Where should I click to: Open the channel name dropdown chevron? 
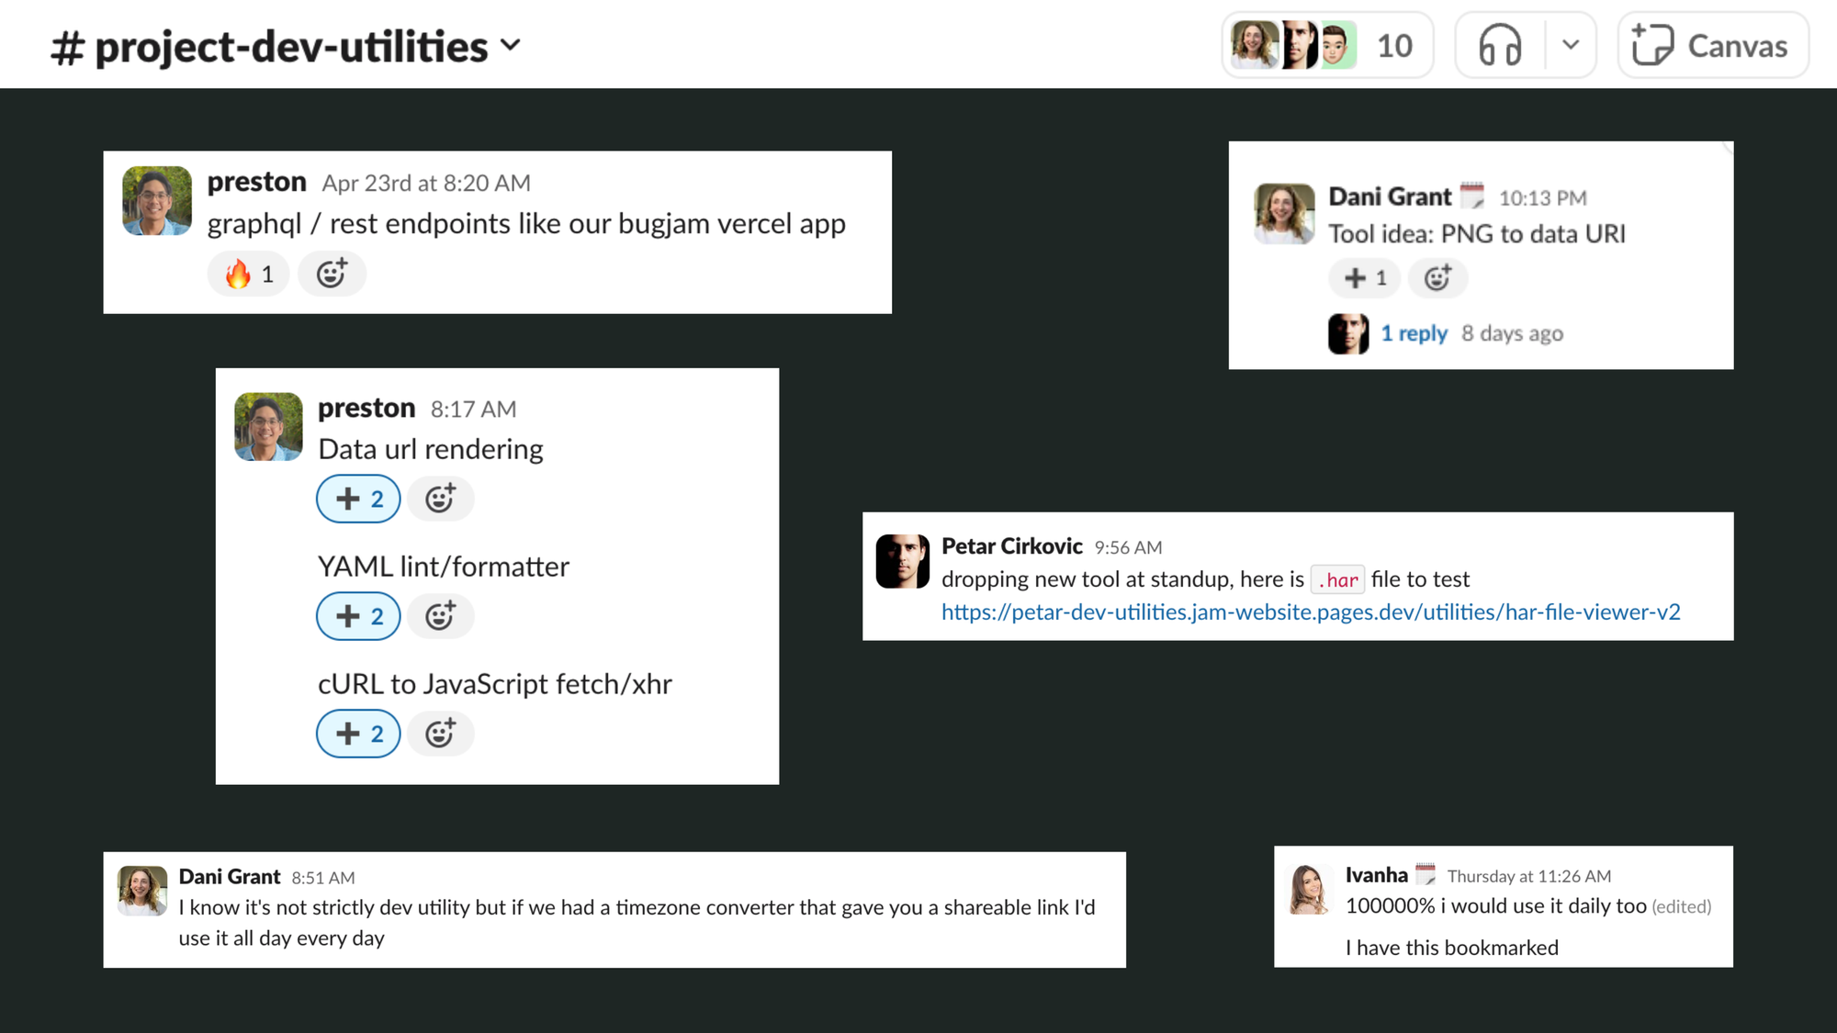click(x=512, y=45)
